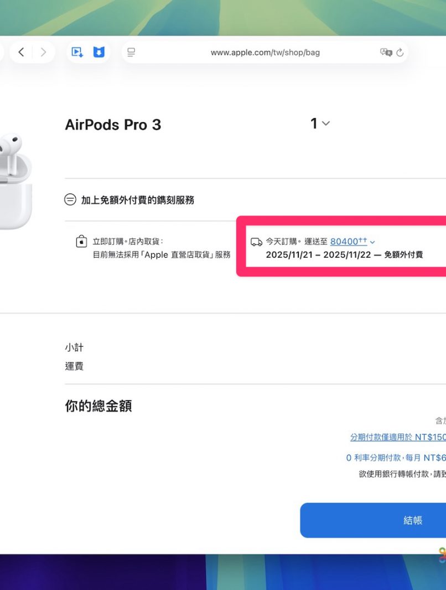Click the 0 利率分期付款 installment link
The image size is (446, 590).
[x=396, y=458]
